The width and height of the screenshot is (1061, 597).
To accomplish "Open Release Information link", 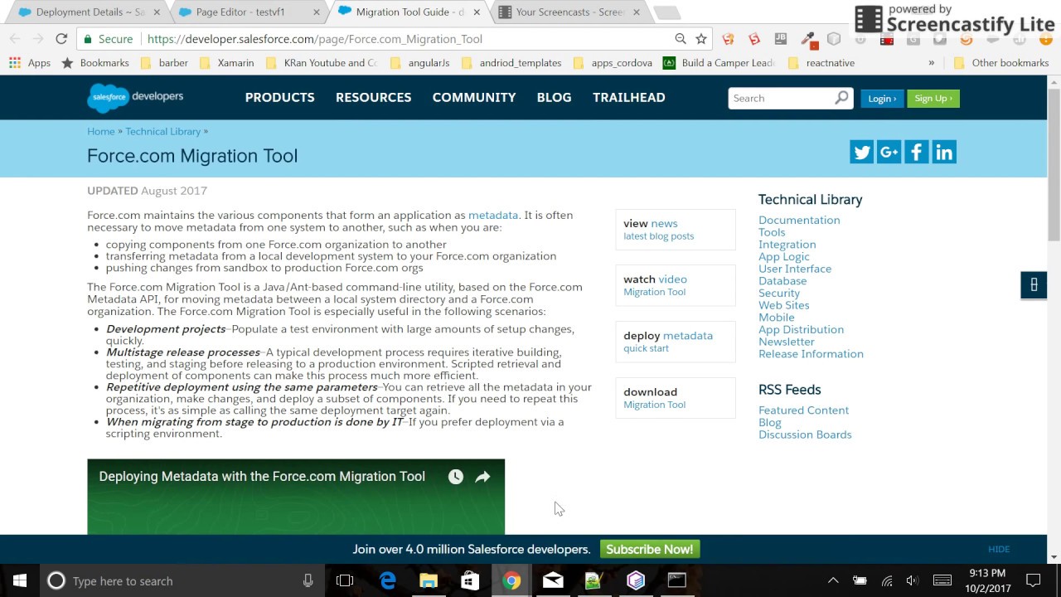I will tap(811, 354).
